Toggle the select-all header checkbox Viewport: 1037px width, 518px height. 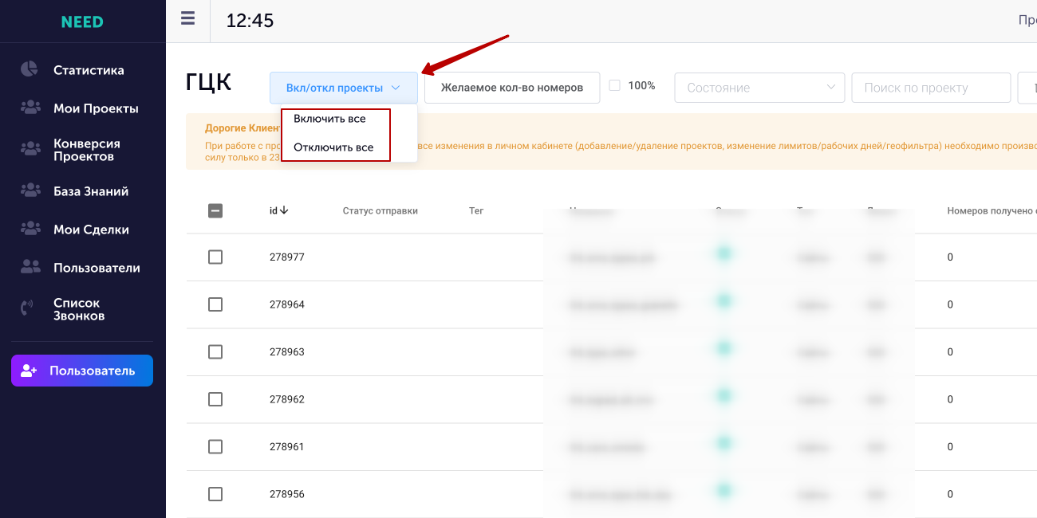(215, 211)
